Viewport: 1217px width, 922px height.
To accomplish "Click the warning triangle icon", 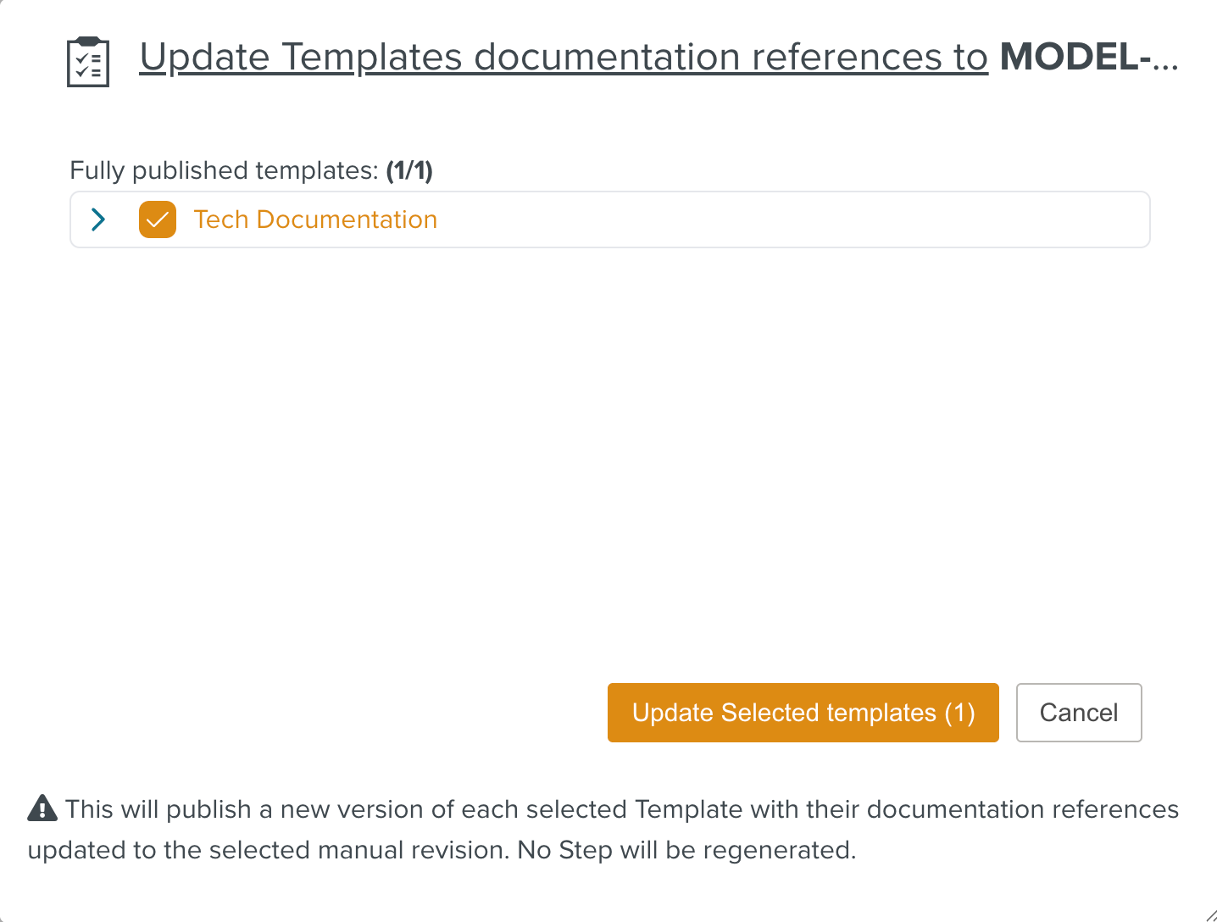I will (x=42, y=808).
